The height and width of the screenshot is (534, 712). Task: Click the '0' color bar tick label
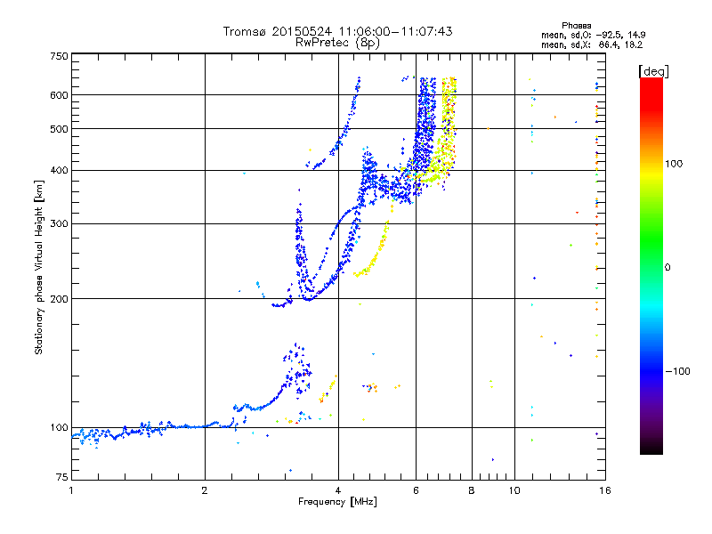[x=667, y=268]
